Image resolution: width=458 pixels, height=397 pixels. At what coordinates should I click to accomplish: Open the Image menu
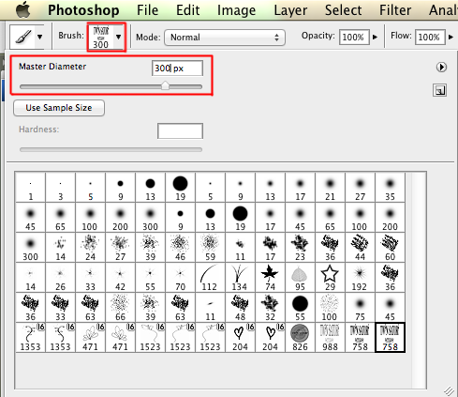[x=236, y=10]
